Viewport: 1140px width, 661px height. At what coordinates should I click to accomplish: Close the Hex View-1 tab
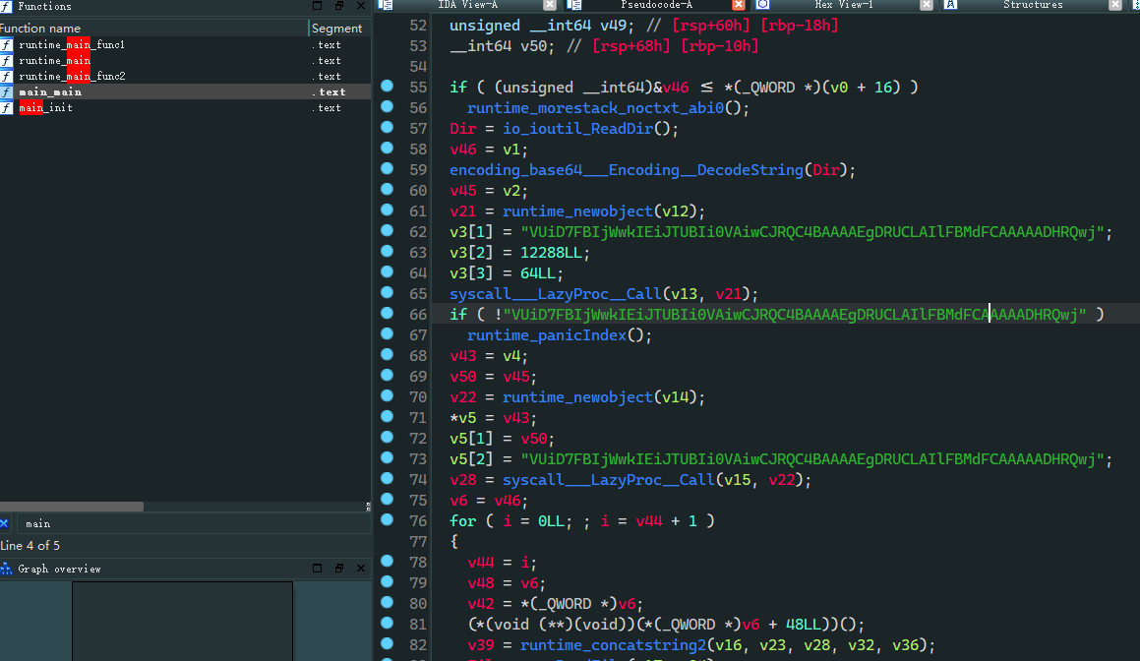point(926,5)
